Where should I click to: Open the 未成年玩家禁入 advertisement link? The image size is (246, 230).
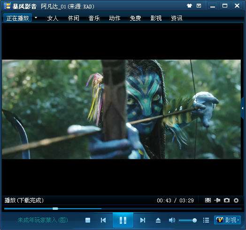pyautogui.click(x=43, y=220)
